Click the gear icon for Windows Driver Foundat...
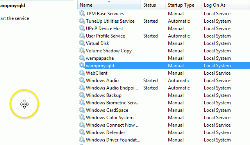 point(82,140)
